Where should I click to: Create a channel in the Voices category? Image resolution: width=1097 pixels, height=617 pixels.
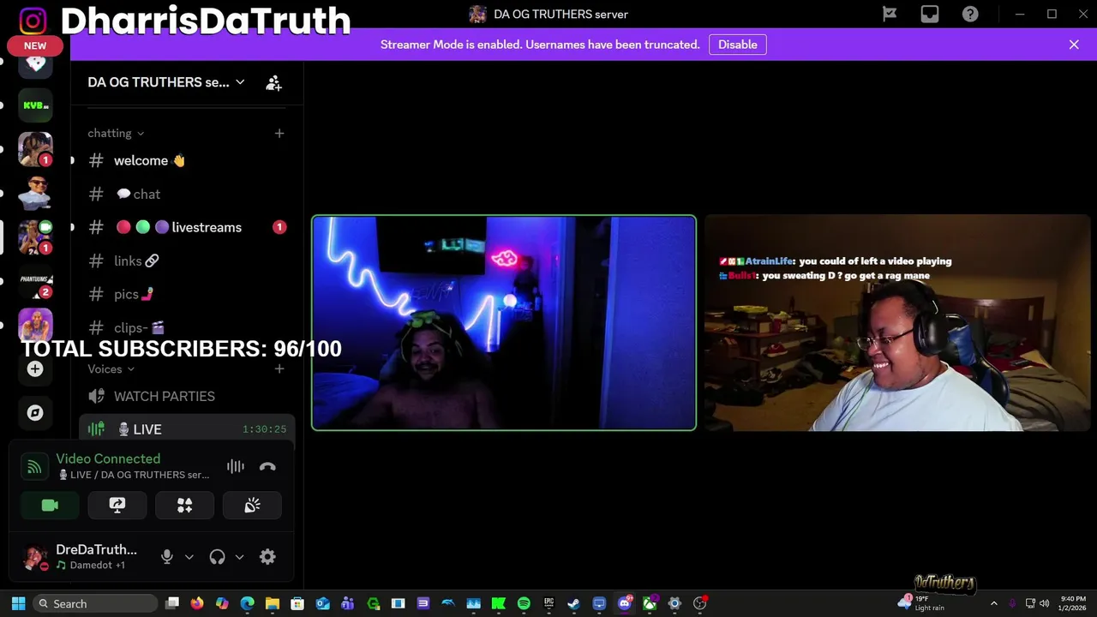[x=279, y=368]
